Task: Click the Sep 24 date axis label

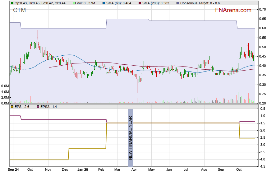Action: click(14, 170)
